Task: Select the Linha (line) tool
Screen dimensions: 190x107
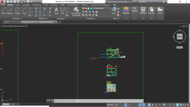Action: point(3,11)
